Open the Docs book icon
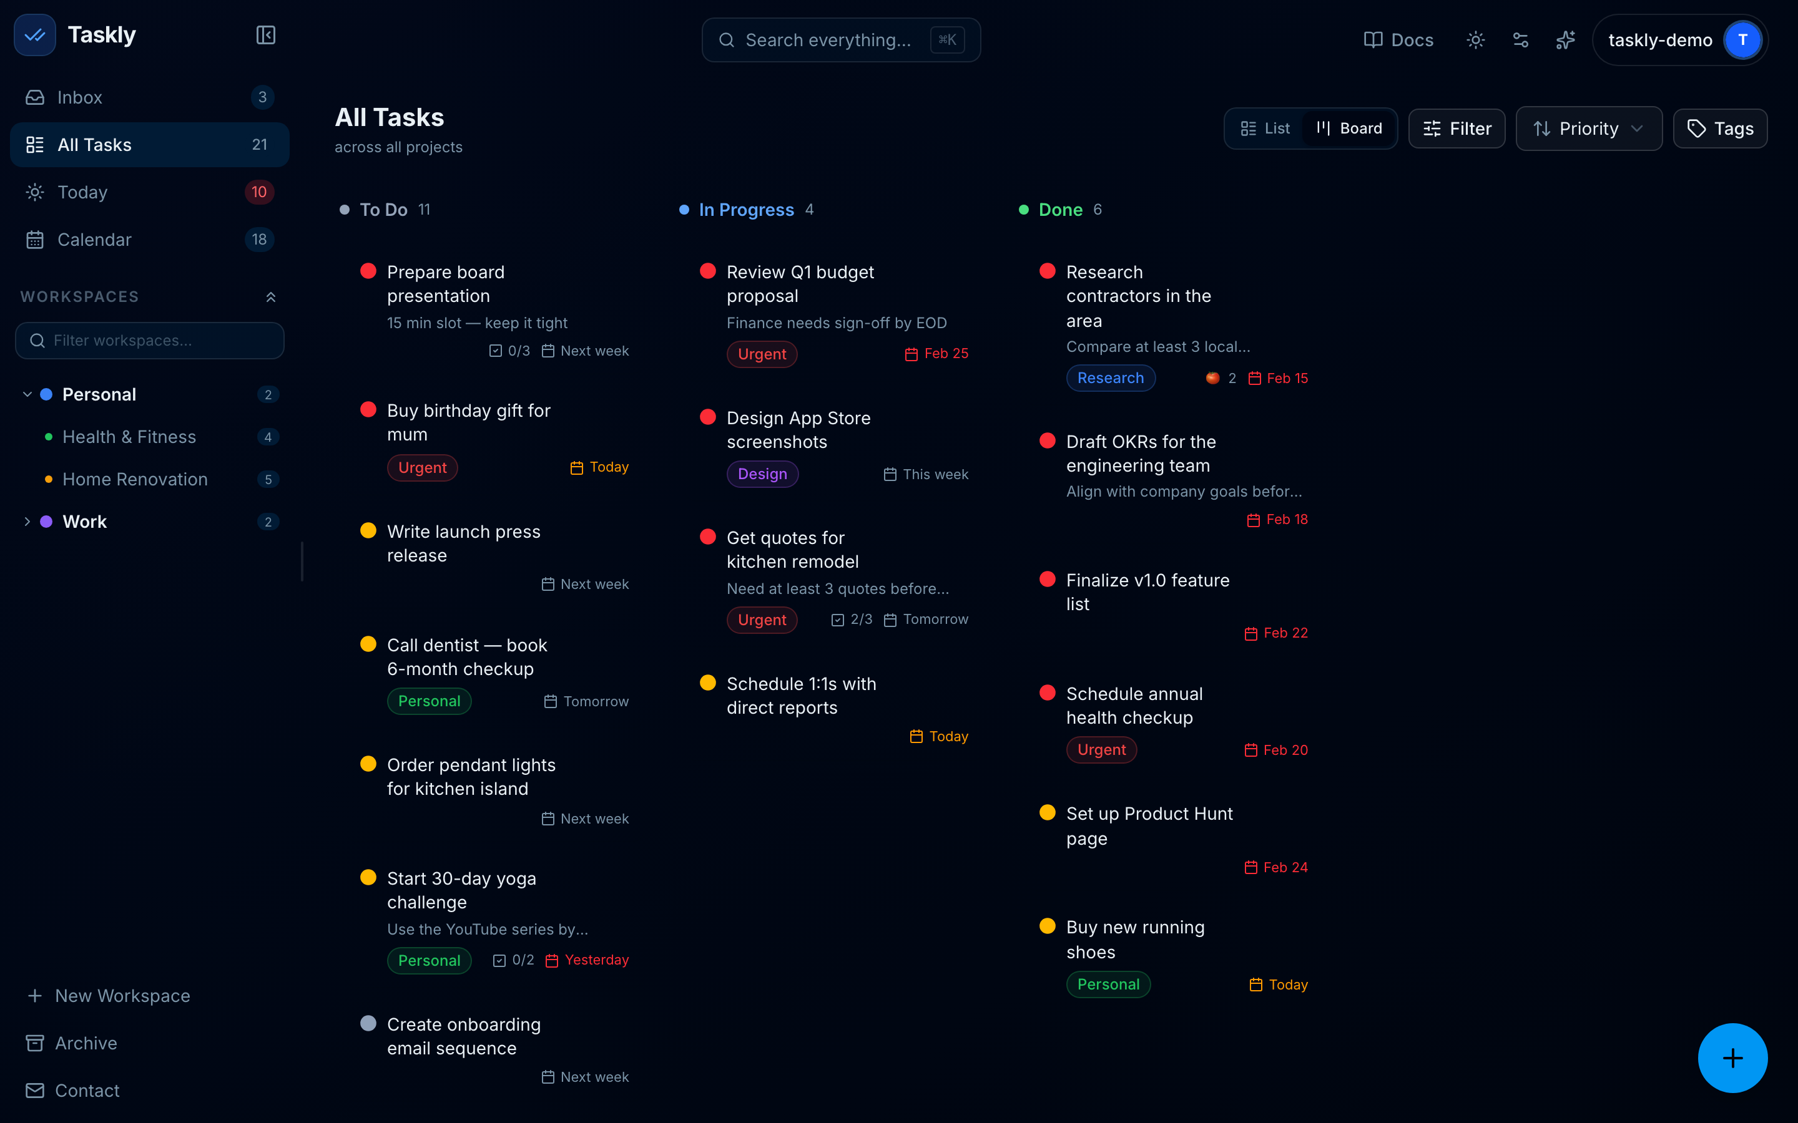 tap(1373, 40)
